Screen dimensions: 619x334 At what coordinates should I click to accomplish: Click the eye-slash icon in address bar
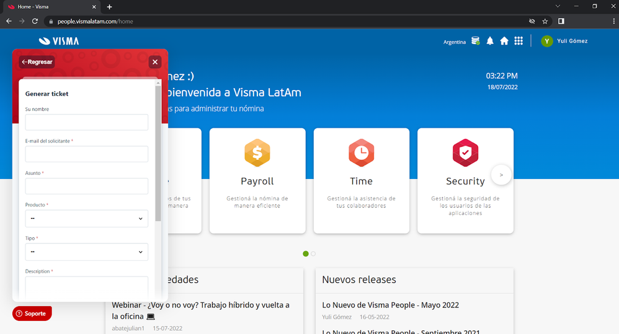(x=532, y=21)
